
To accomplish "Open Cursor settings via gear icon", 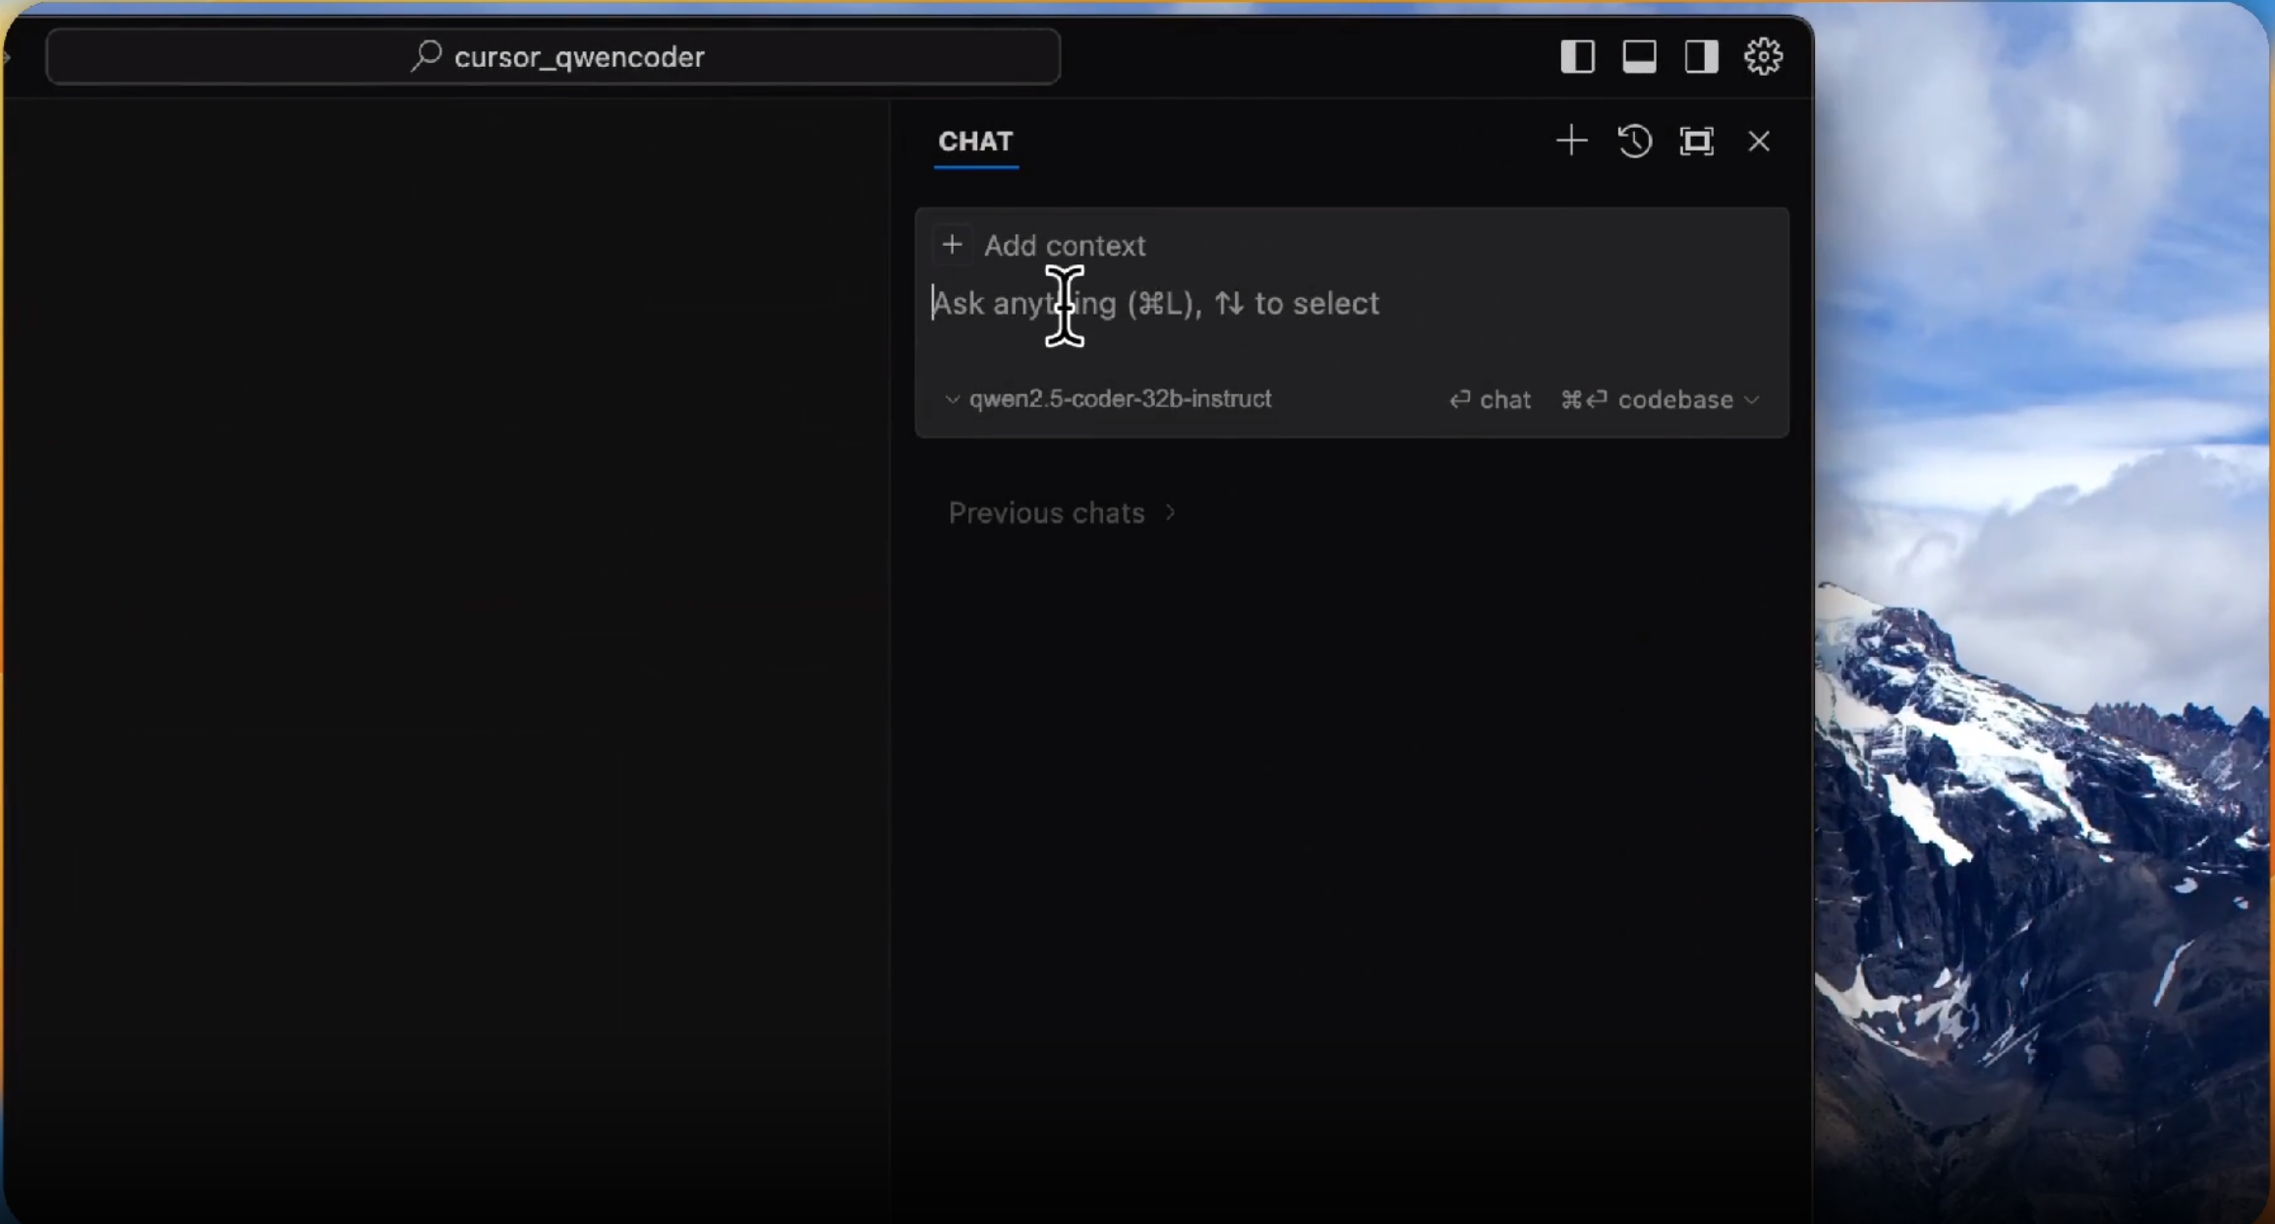I will tap(1763, 56).
